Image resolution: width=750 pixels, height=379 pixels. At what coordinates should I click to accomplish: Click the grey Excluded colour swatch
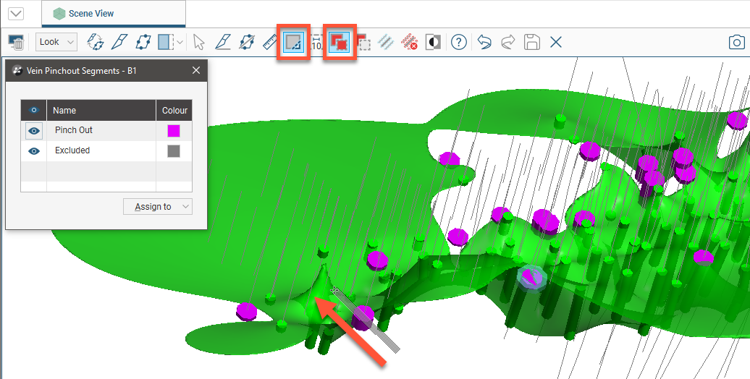tap(174, 151)
